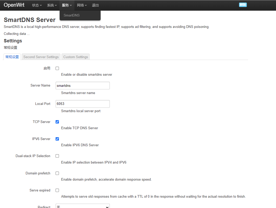Click the 刷新 refresh badge
The image size is (276, 208).
[x=243, y=5]
